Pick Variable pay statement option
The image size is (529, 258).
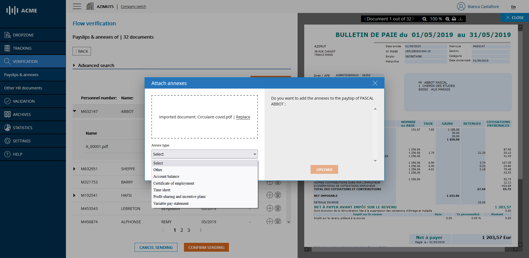(171, 203)
